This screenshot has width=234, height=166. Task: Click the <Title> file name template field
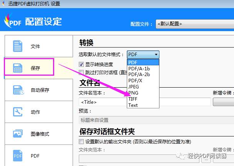(145, 102)
